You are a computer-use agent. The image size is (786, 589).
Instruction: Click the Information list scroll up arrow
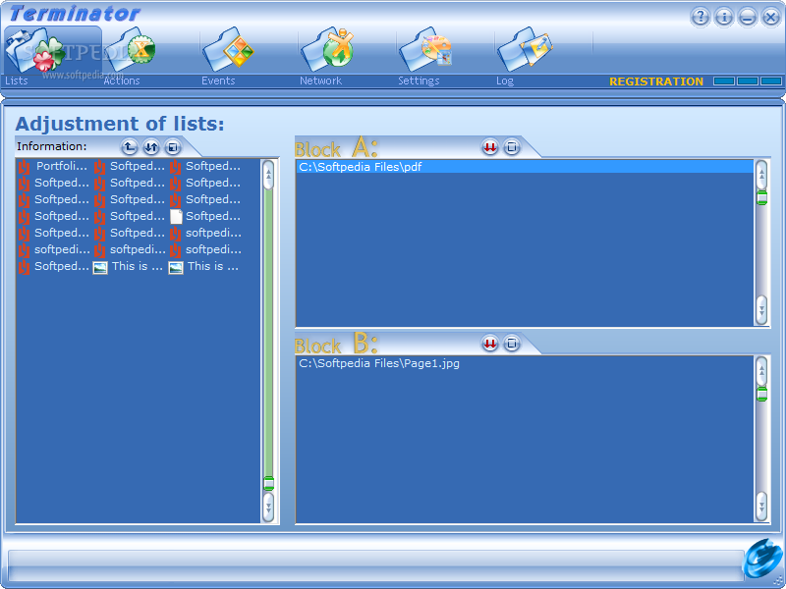[268, 175]
